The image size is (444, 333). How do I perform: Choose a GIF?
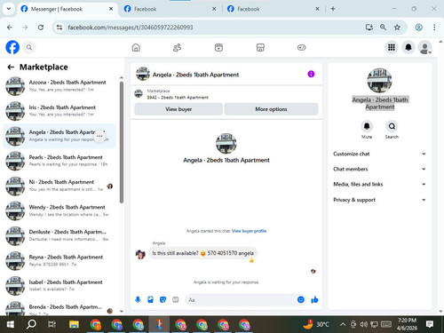176,300
